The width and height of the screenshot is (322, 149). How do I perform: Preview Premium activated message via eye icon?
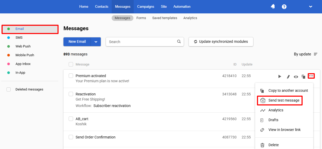pyautogui.click(x=296, y=77)
